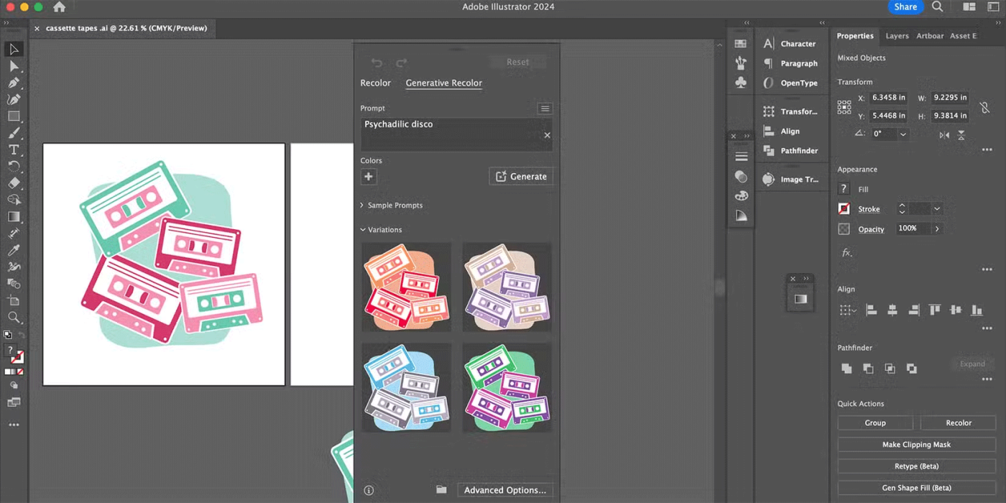
Task: Select the blue and gray cassette variation
Action: point(407,388)
